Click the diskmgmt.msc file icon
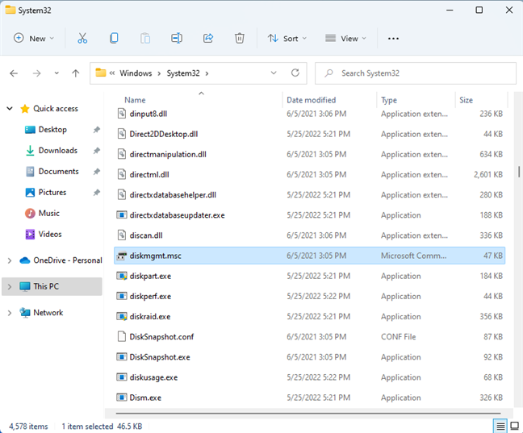Viewport: 523px width, 433px height. tap(121, 256)
